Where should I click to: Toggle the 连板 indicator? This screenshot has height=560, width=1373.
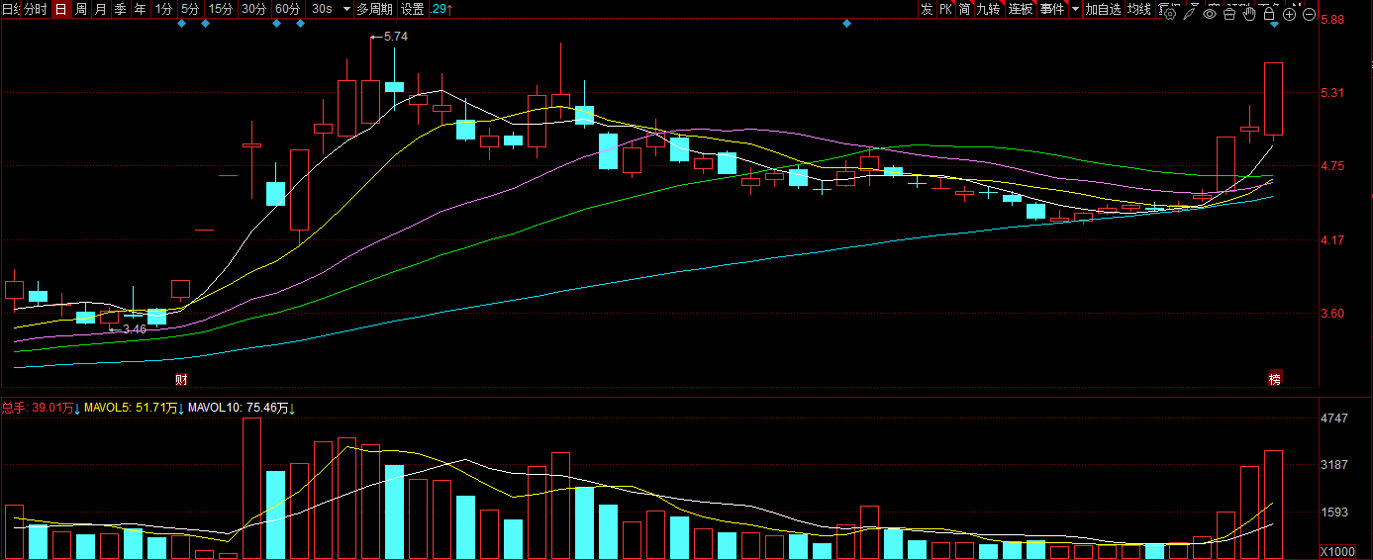[1021, 9]
